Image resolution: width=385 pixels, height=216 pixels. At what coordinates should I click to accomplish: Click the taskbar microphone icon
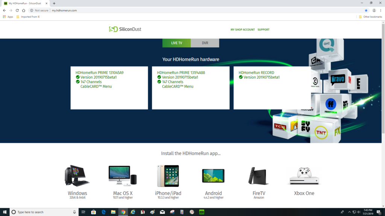coord(74,212)
